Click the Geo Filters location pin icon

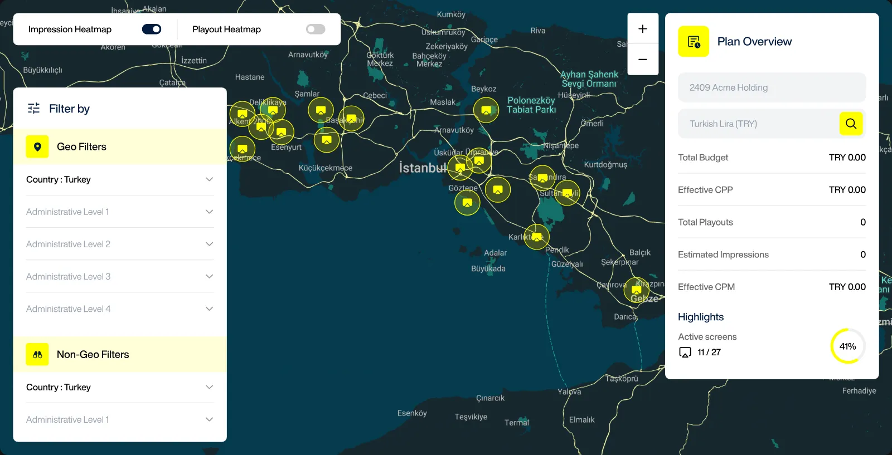click(37, 146)
